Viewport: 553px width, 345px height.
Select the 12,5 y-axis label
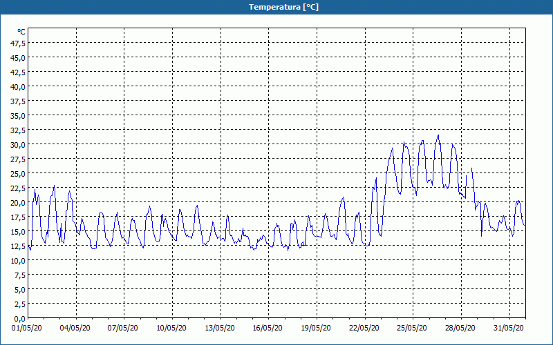click(18, 246)
